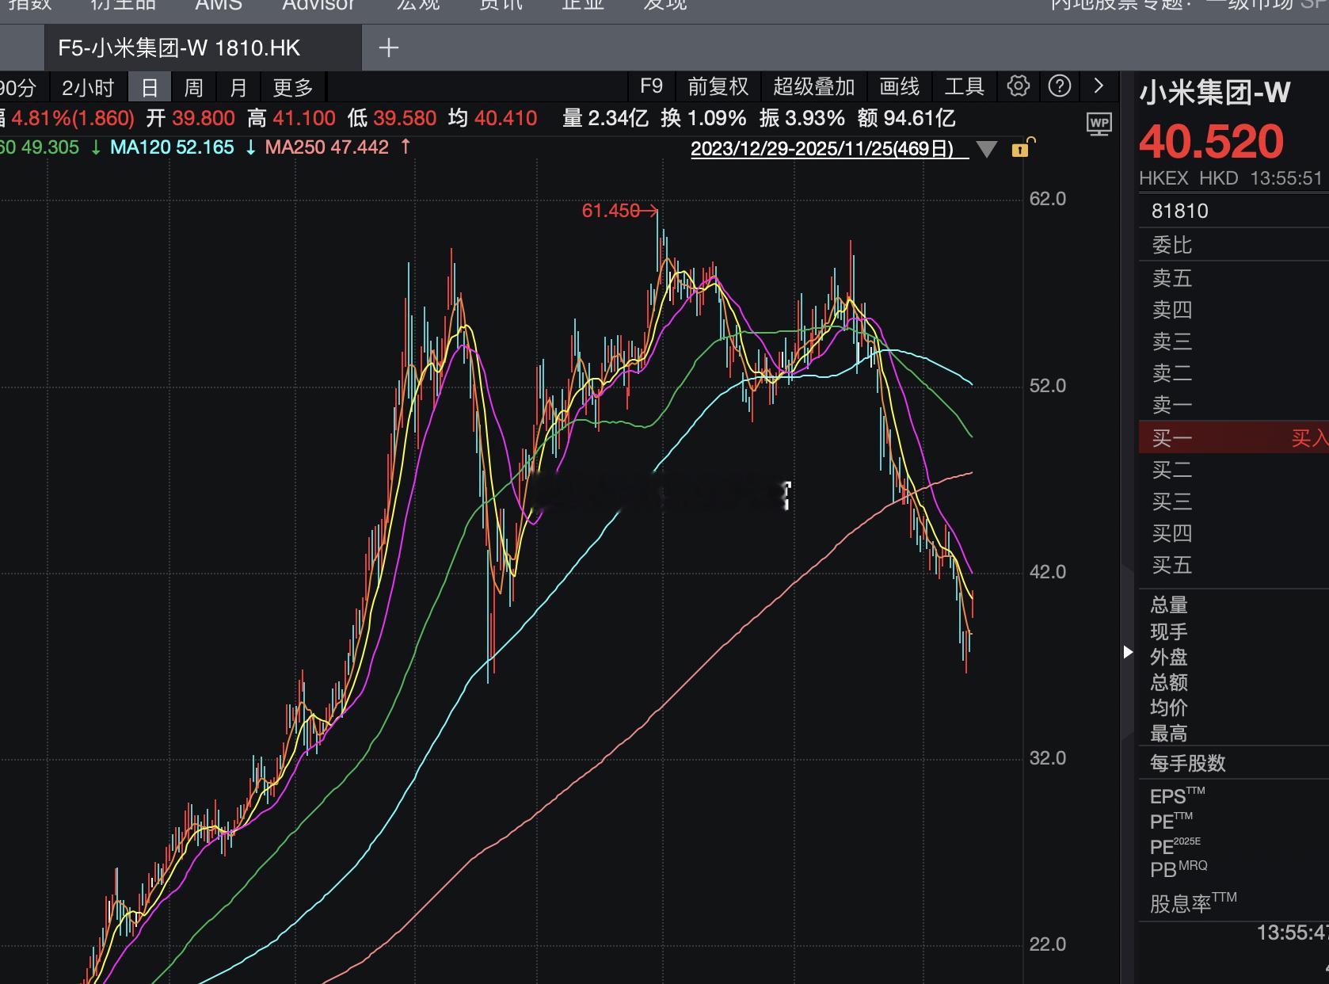Click the 量 2.34亿 volume value

(x=605, y=119)
